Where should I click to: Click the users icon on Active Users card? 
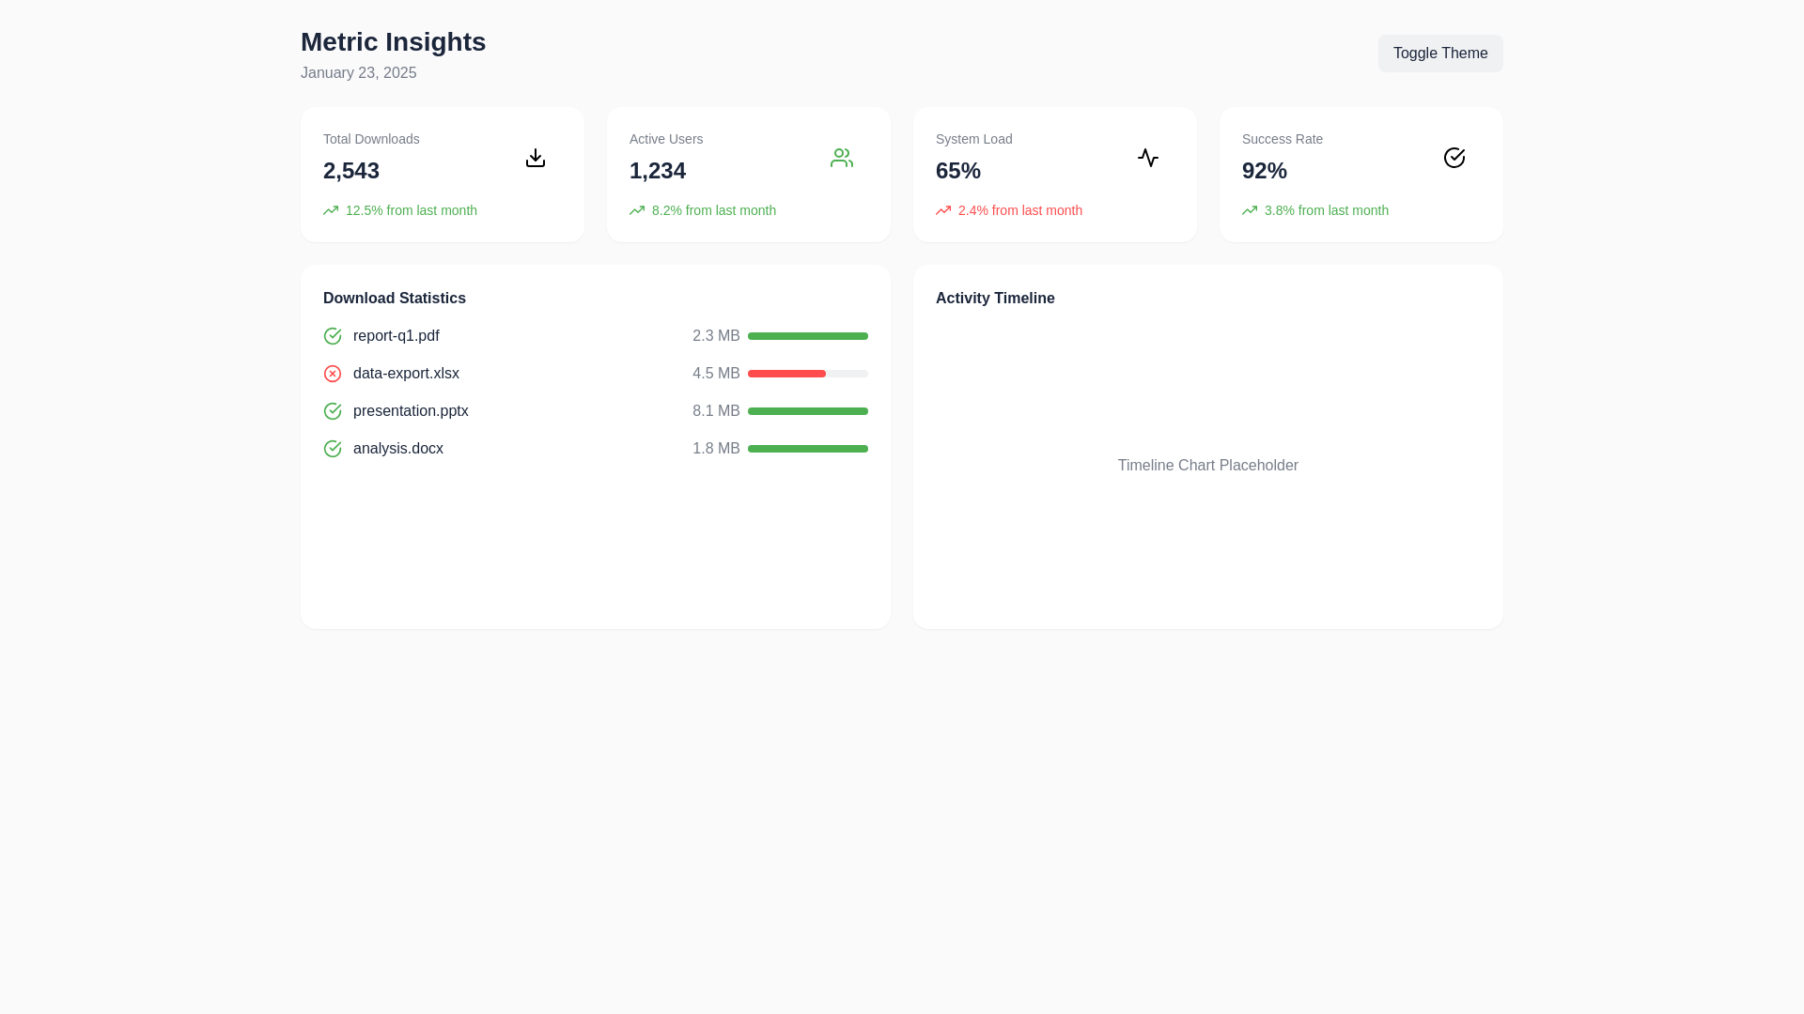(x=841, y=158)
